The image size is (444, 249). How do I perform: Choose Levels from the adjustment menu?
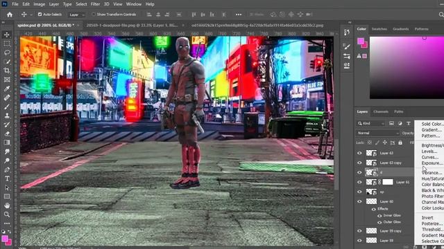[x=429, y=151]
